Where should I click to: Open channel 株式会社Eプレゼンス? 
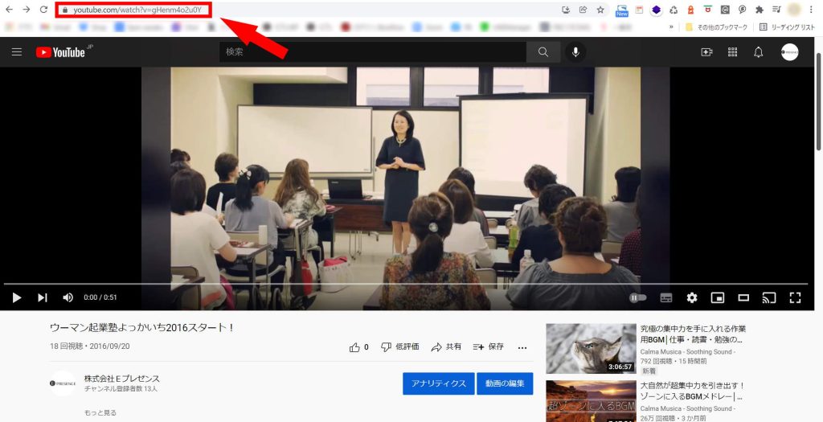122,379
